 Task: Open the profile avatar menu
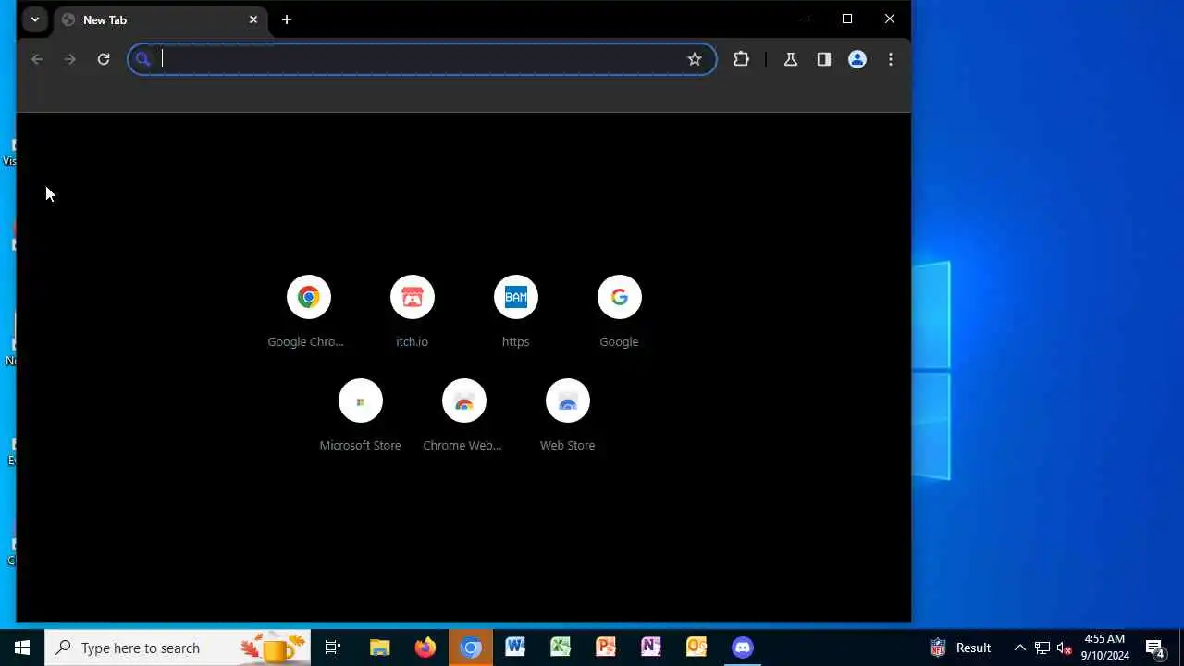coord(857,59)
